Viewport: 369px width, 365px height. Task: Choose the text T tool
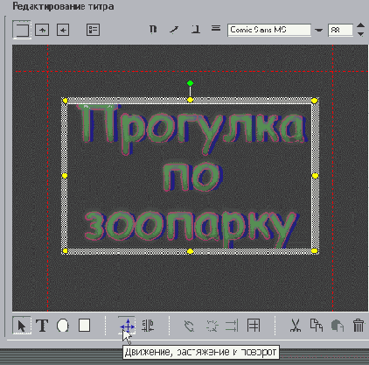pyautogui.click(x=42, y=326)
